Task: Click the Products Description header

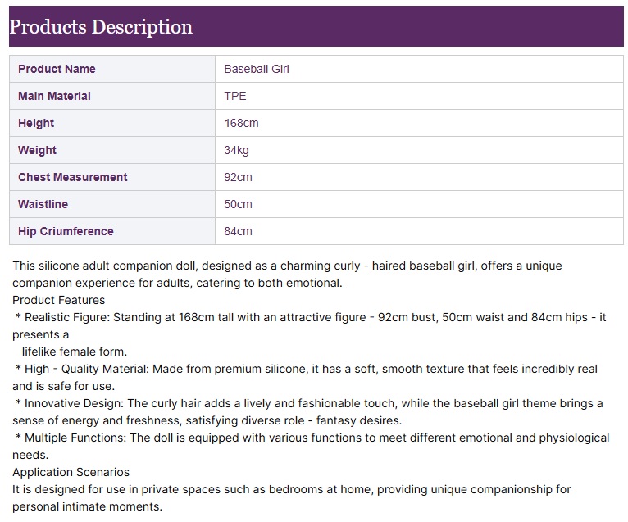Action: (x=101, y=27)
